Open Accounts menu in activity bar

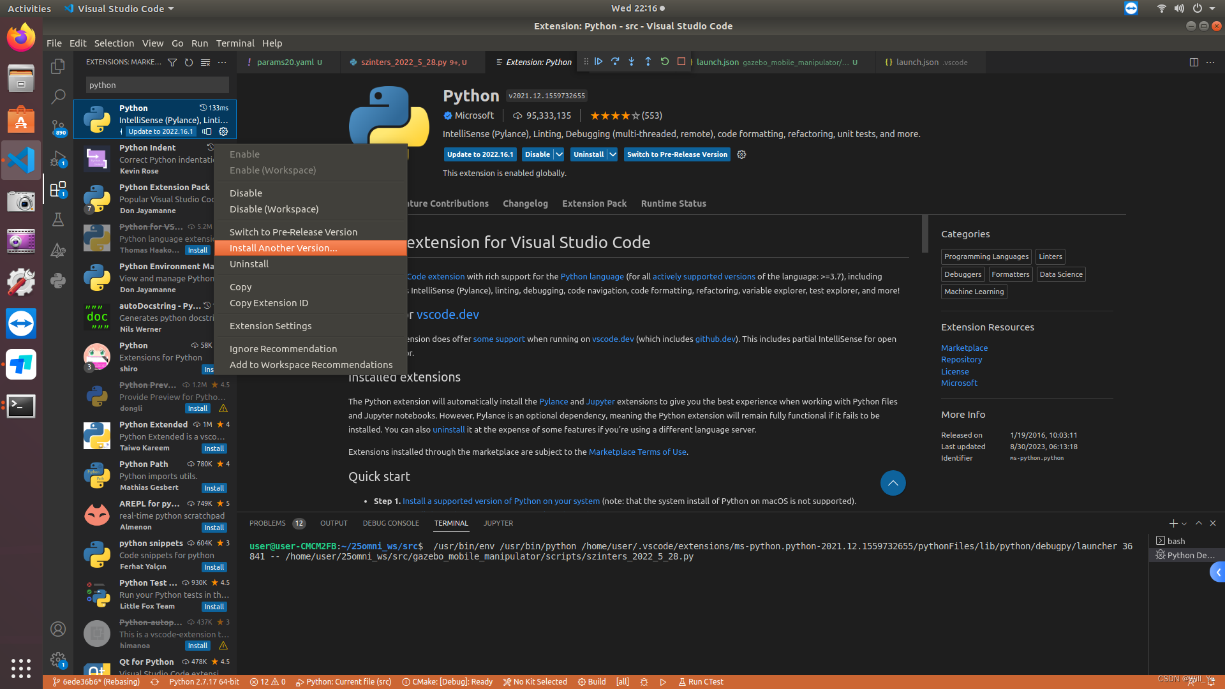click(x=58, y=629)
